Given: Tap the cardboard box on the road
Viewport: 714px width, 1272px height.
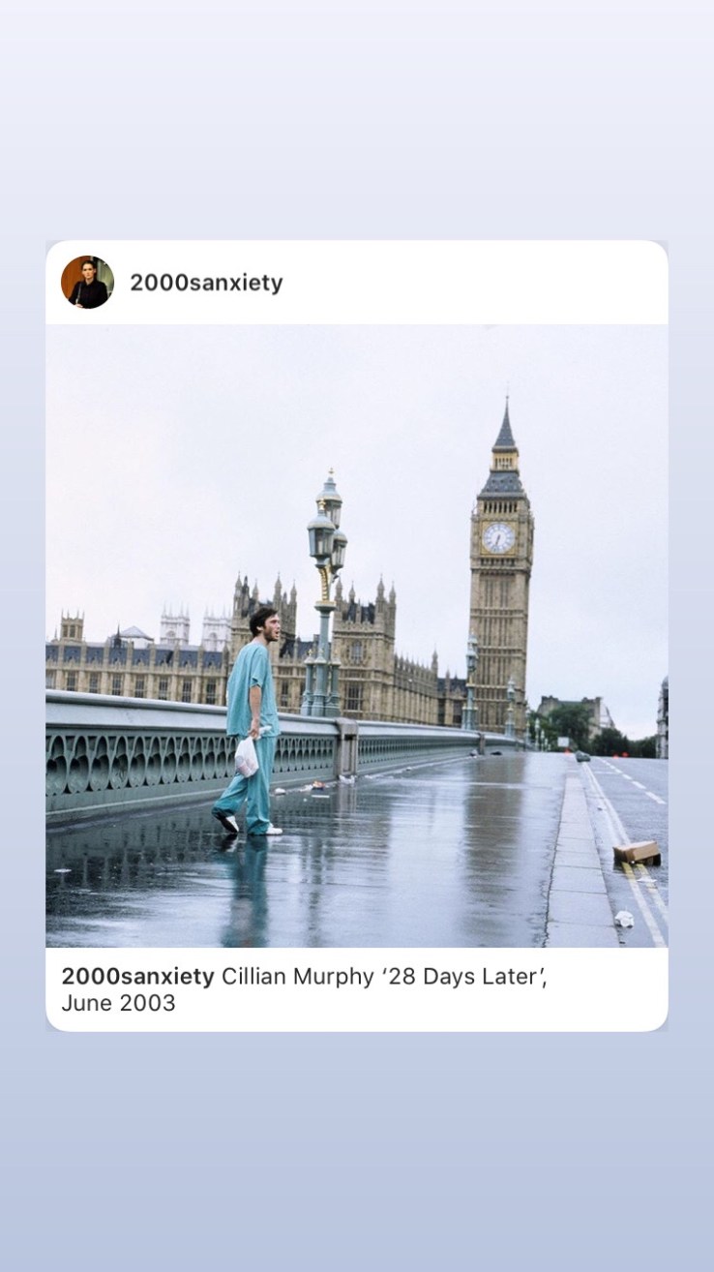Looking at the screenshot, I should 637,853.
